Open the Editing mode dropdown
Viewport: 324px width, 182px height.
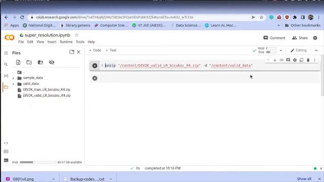[x=298, y=51]
